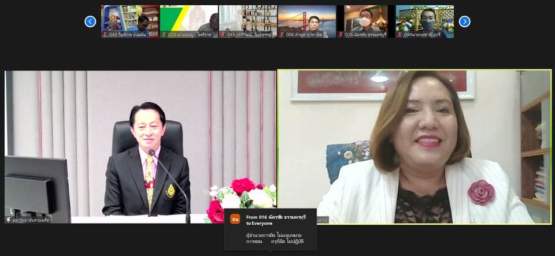The height and width of the screenshot is (256, 555).
Task: Select participant 006 Golden Gate background thumbnail
Action: 307,21
